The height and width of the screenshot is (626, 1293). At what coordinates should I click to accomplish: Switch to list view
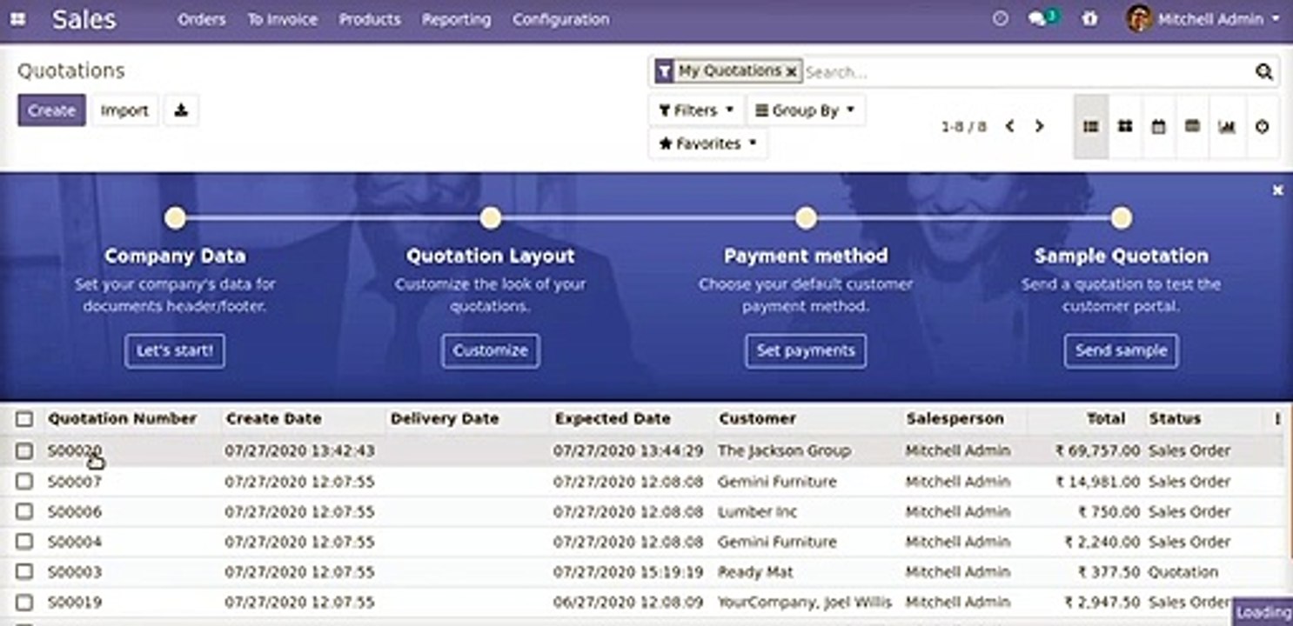pyautogui.click(x=1090, y=127)
